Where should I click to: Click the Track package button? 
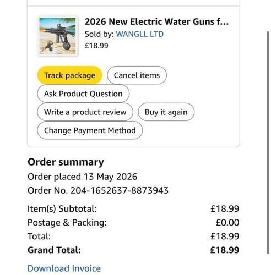pos(69,75)
